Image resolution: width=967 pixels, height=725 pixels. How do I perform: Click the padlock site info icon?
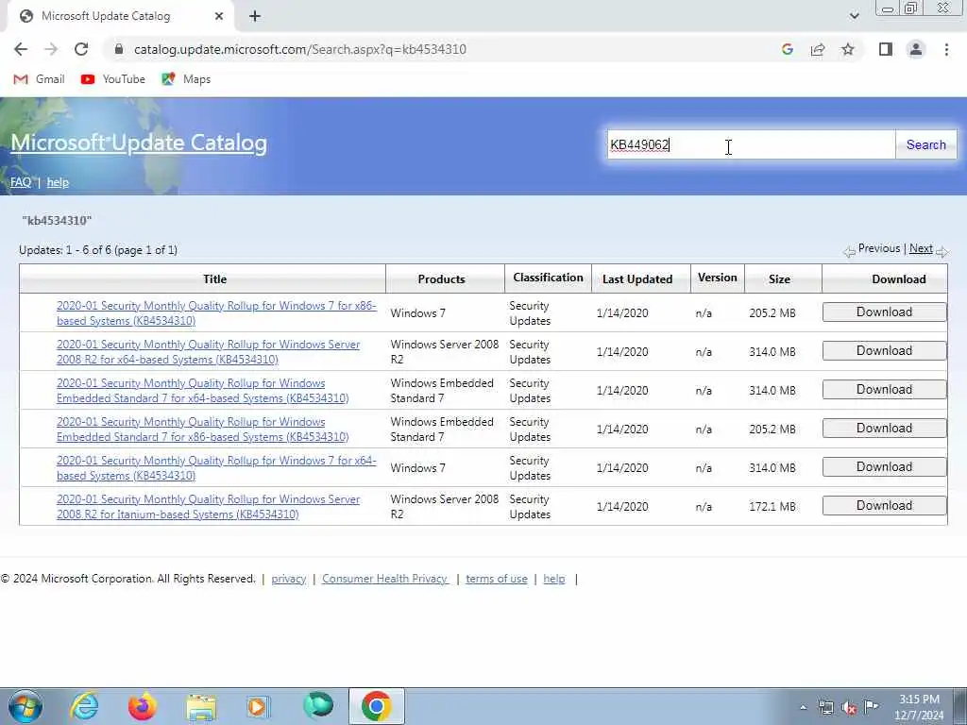[x=119, y=49]
